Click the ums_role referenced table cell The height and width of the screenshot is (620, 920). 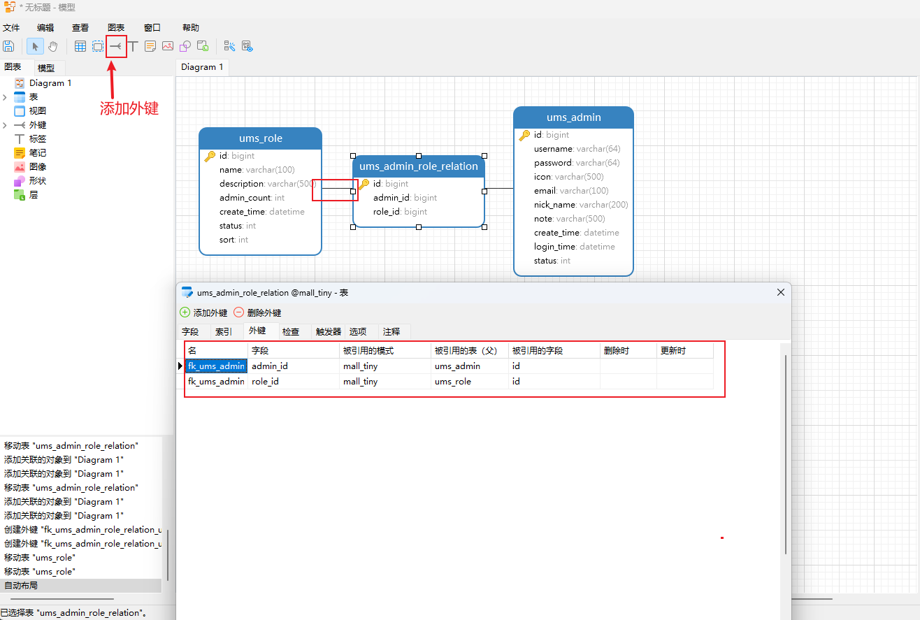coord(470,382)
